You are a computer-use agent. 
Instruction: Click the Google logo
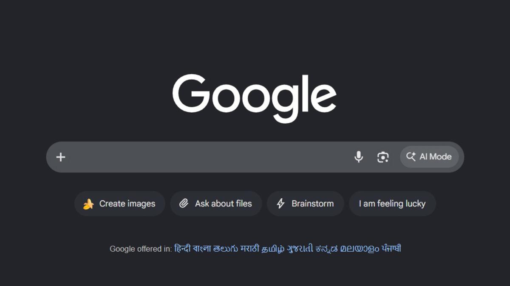pyautogui.click(x=255, y=98)
